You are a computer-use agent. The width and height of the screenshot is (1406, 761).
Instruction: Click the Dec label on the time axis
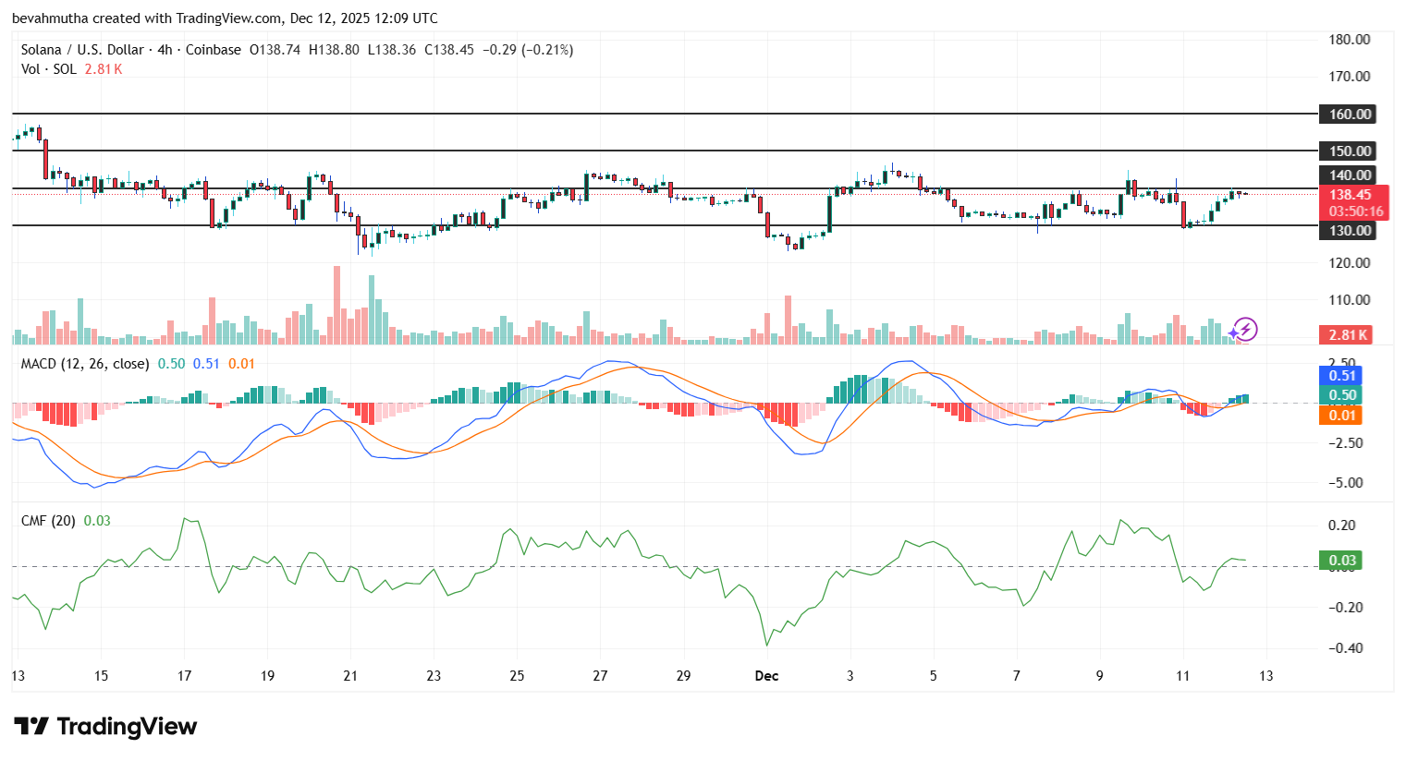click(x=766, y=676)
